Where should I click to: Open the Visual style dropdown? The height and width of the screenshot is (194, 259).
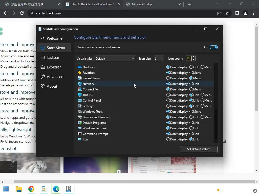115,59
